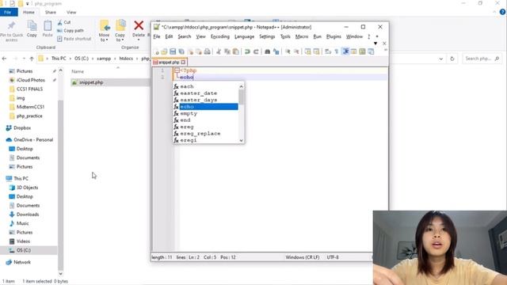Viewport: 507px width, 285px height.
Task: Collapse the <?php fold marker
Action: pyautogui.click(x=177, y=70)
